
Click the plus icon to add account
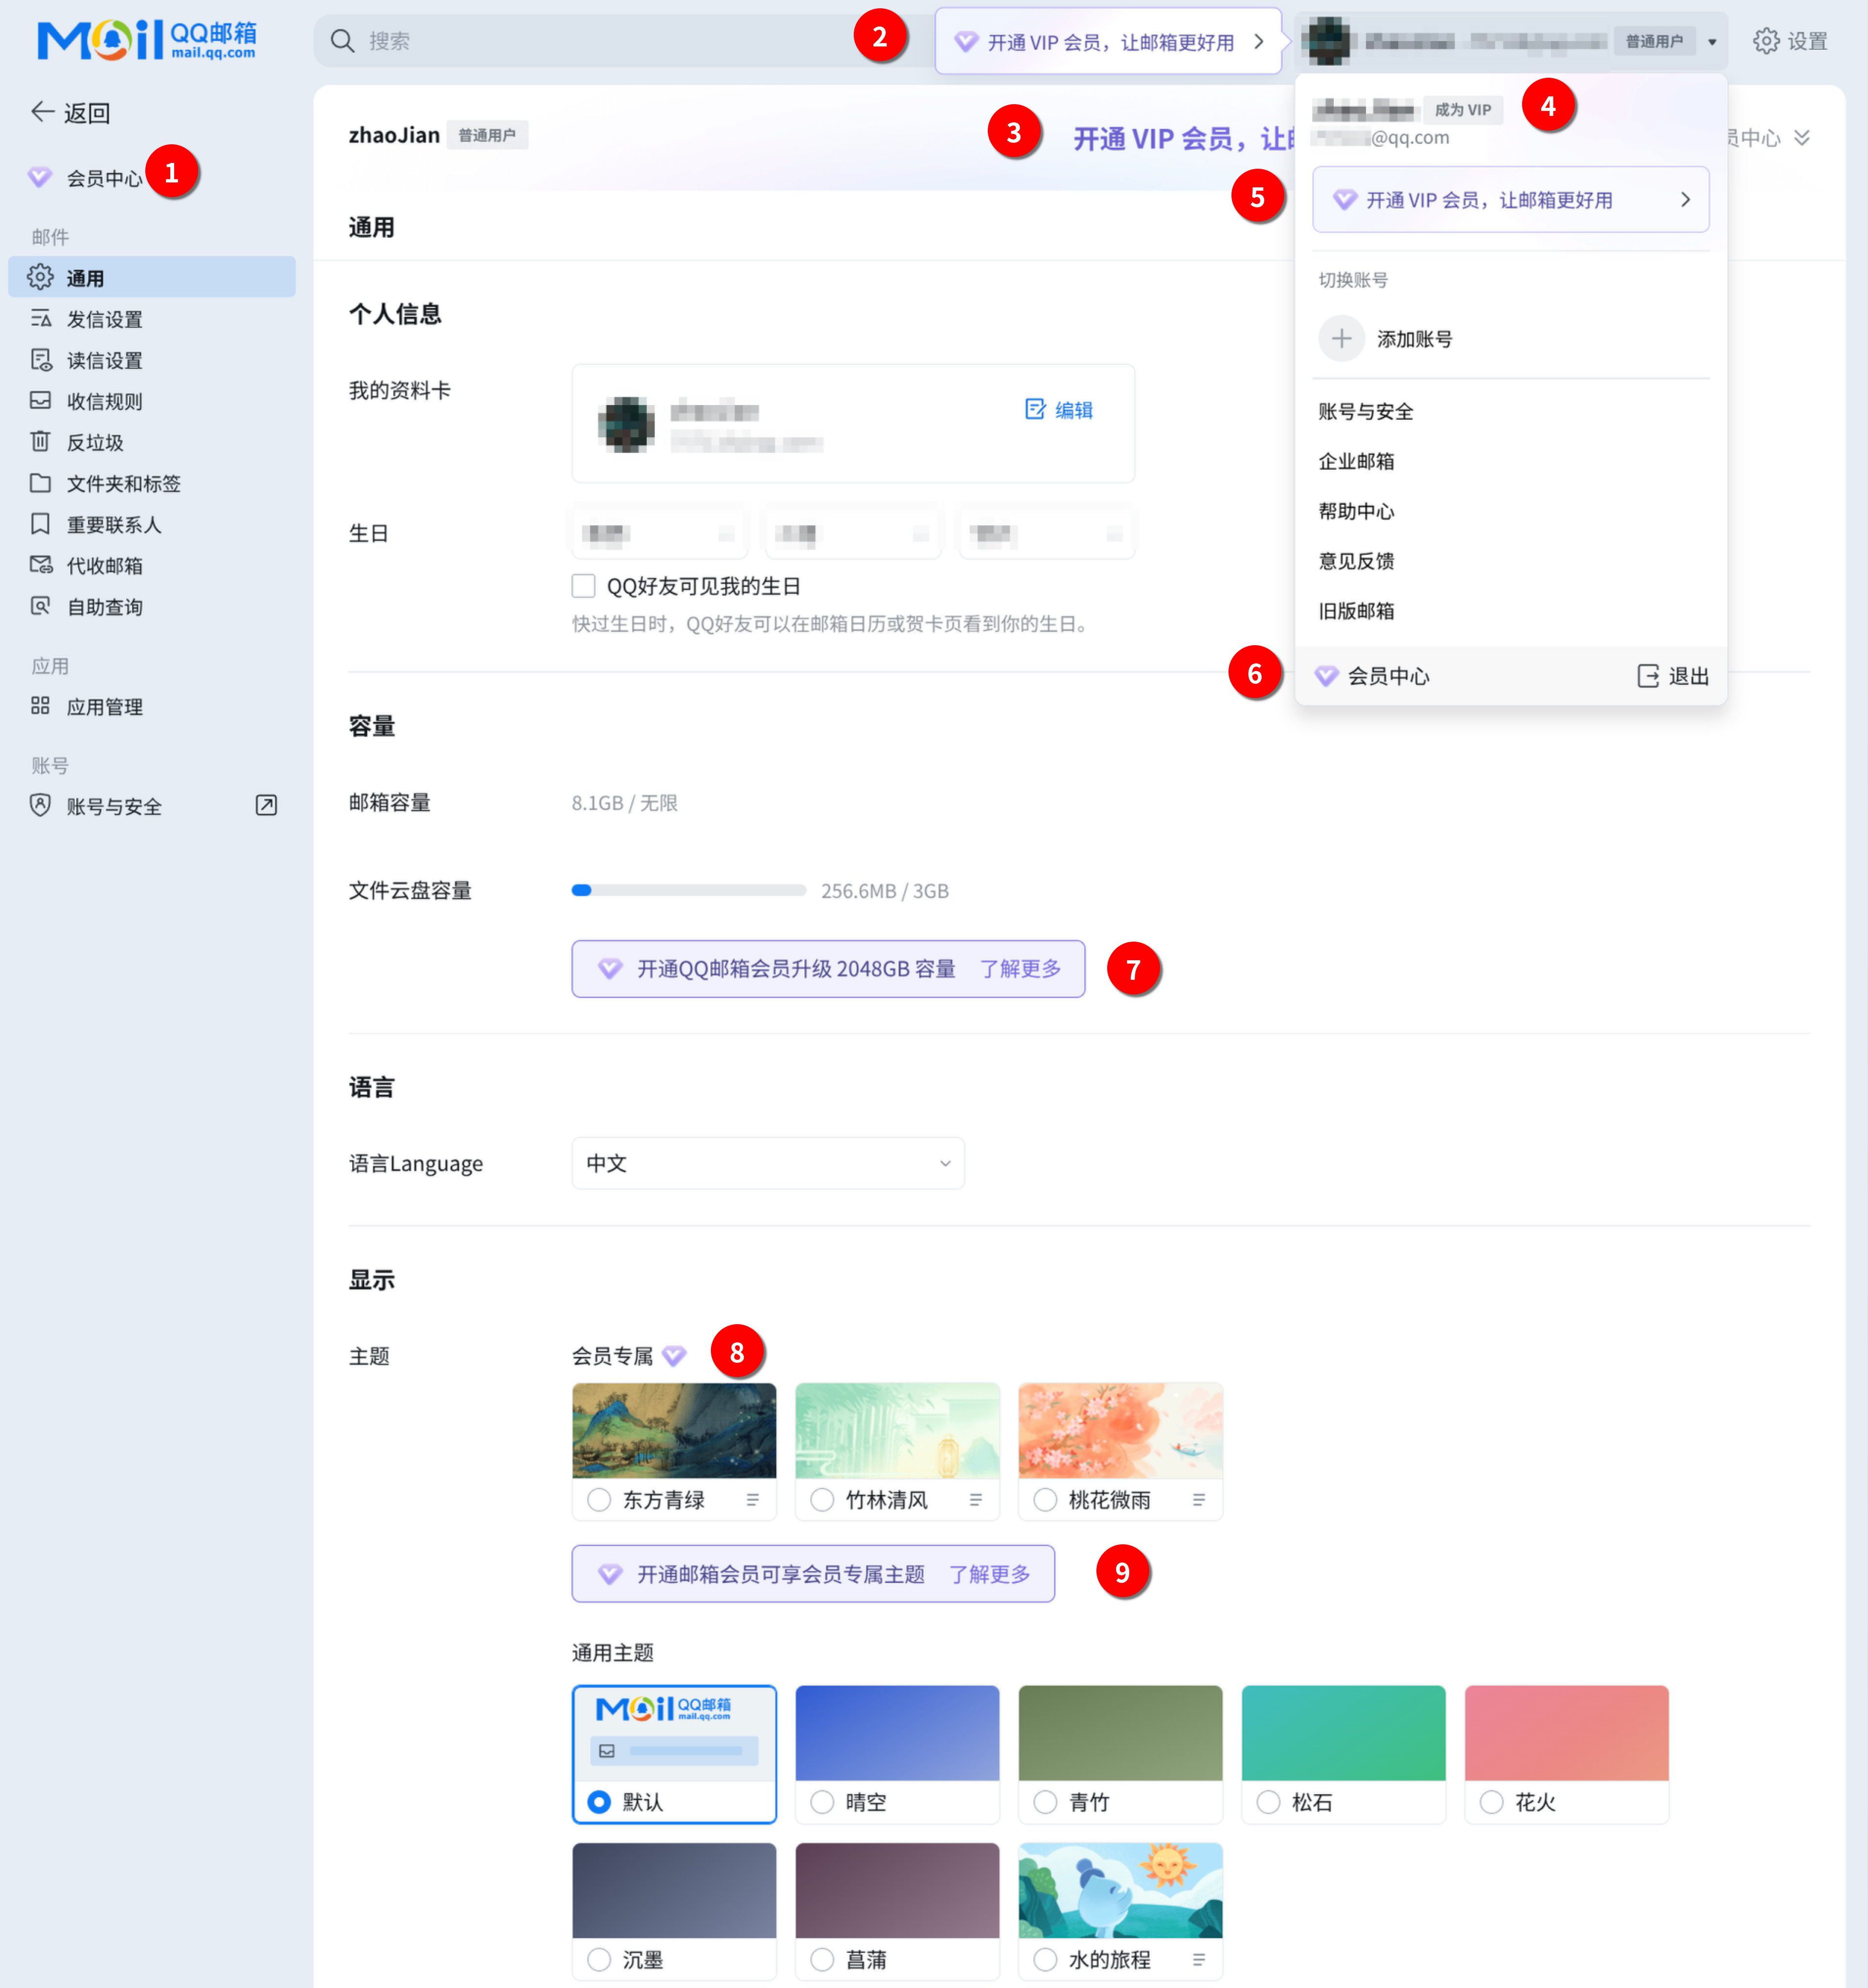pyautogui.click(x=1341, y=339)
